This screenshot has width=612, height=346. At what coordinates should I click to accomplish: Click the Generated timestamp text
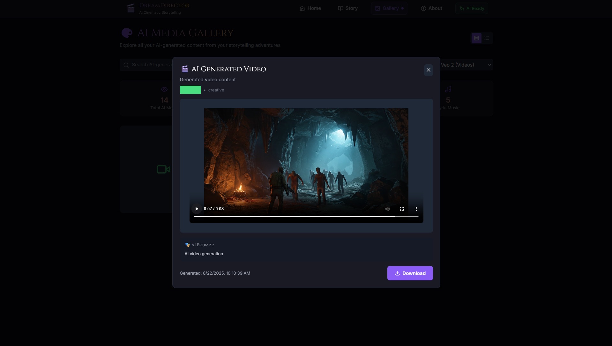pos(215,273)
